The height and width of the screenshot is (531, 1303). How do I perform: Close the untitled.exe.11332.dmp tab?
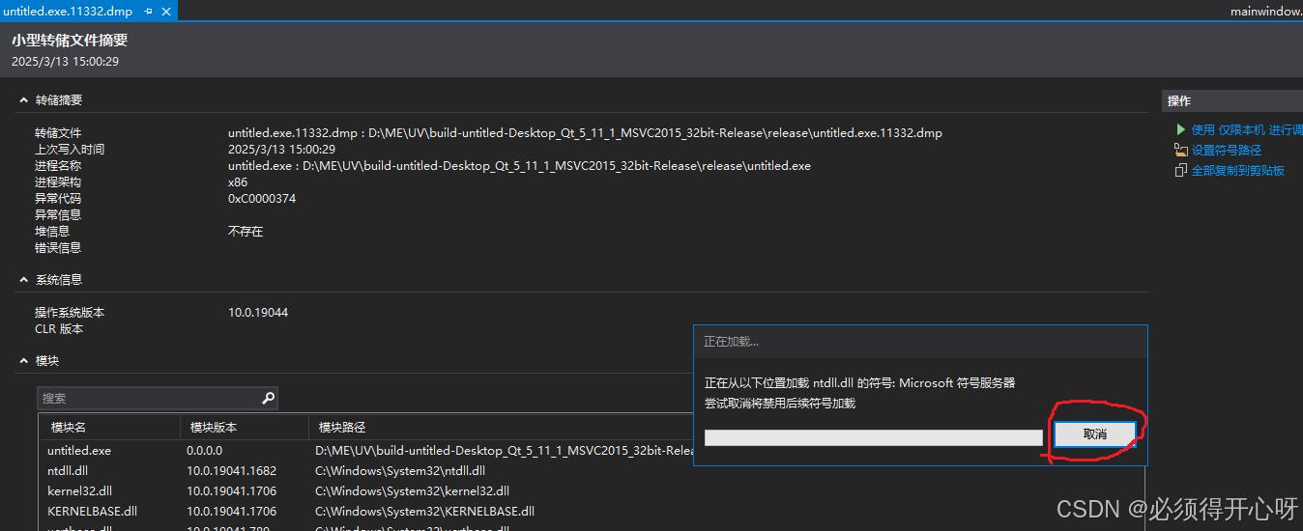pyautogui.click(x=165, y=12)
